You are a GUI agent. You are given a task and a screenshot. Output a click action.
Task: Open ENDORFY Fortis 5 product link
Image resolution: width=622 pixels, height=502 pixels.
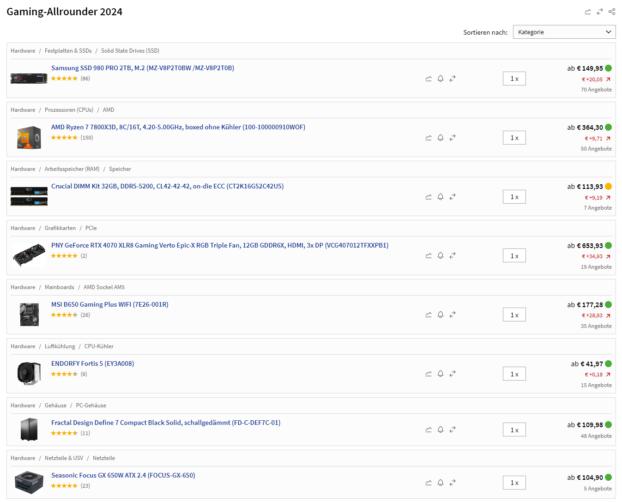(93, 363)
